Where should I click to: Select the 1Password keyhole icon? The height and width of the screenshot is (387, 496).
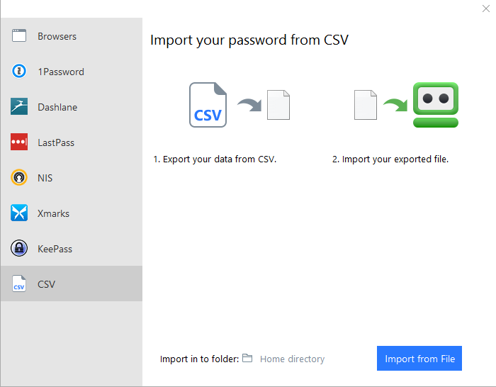[19, 71]
